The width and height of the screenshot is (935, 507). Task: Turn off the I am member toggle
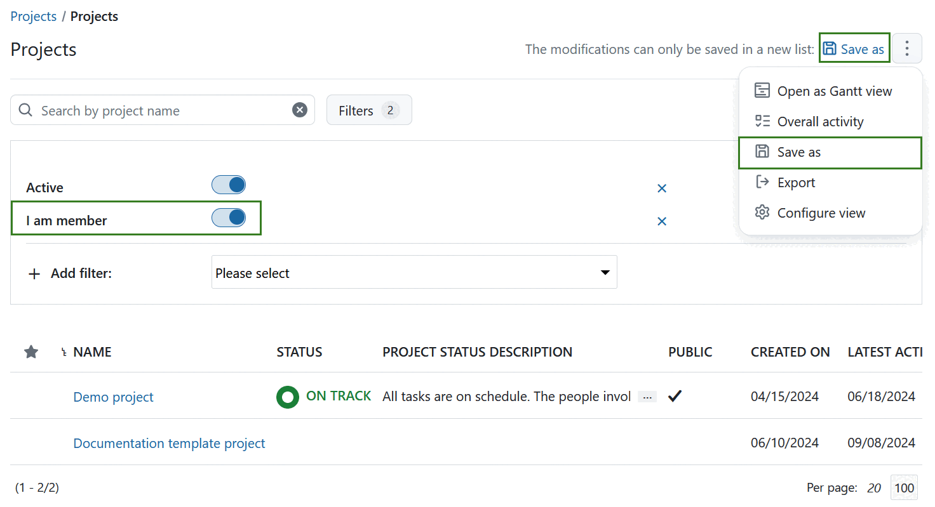(x=229, y=216)
